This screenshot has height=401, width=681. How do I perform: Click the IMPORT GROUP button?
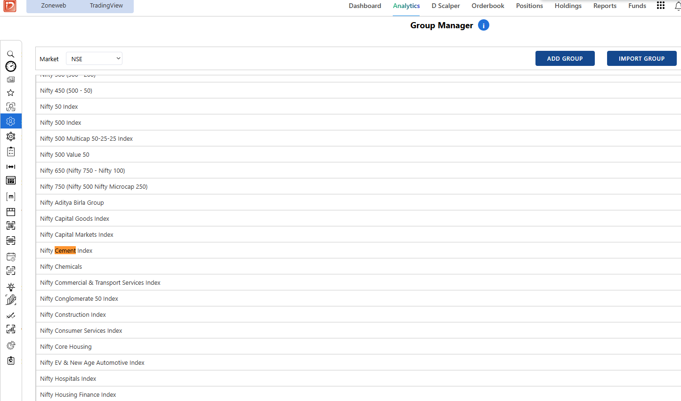(642, 58)
